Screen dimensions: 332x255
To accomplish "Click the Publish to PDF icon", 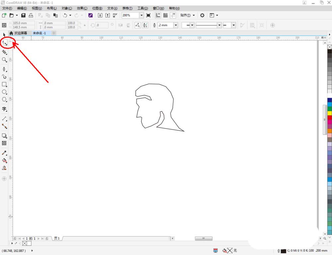I will pos(115,15).
